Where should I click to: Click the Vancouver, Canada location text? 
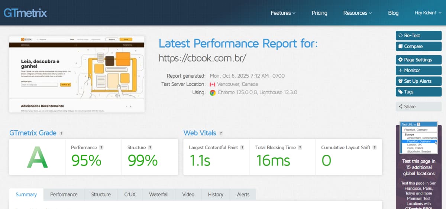click(237, 84)
